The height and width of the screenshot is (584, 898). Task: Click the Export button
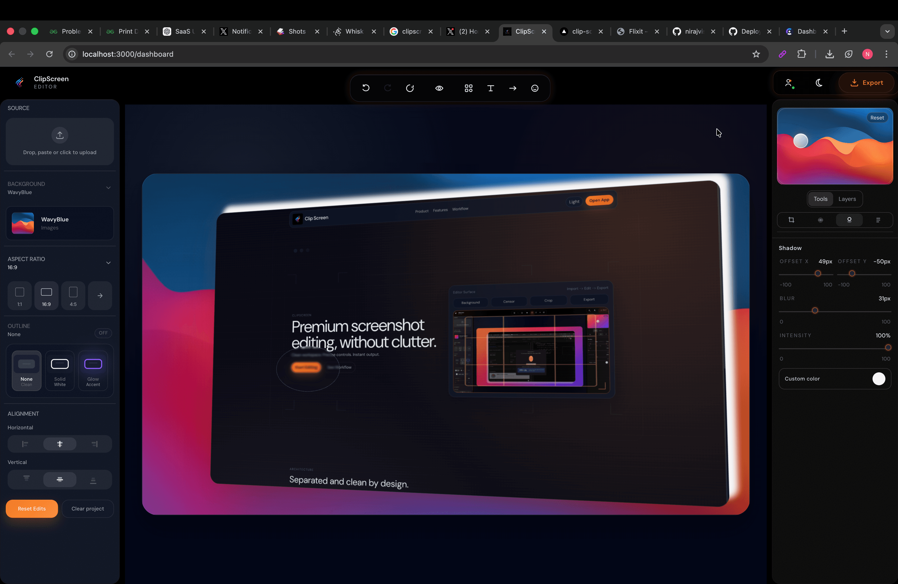pos(866,83)
